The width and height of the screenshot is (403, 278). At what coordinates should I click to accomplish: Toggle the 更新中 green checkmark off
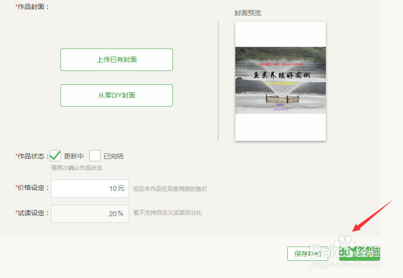[55, 155]
